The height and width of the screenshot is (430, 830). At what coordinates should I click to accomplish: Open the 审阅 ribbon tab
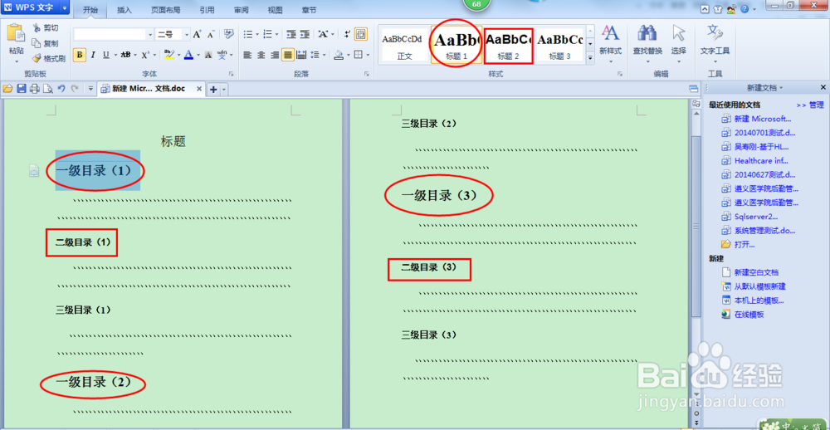tap(242, 10)
